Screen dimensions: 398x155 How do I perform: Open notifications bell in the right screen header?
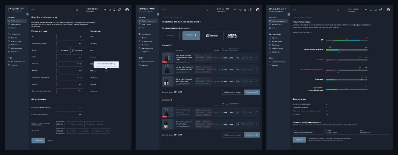376,10
